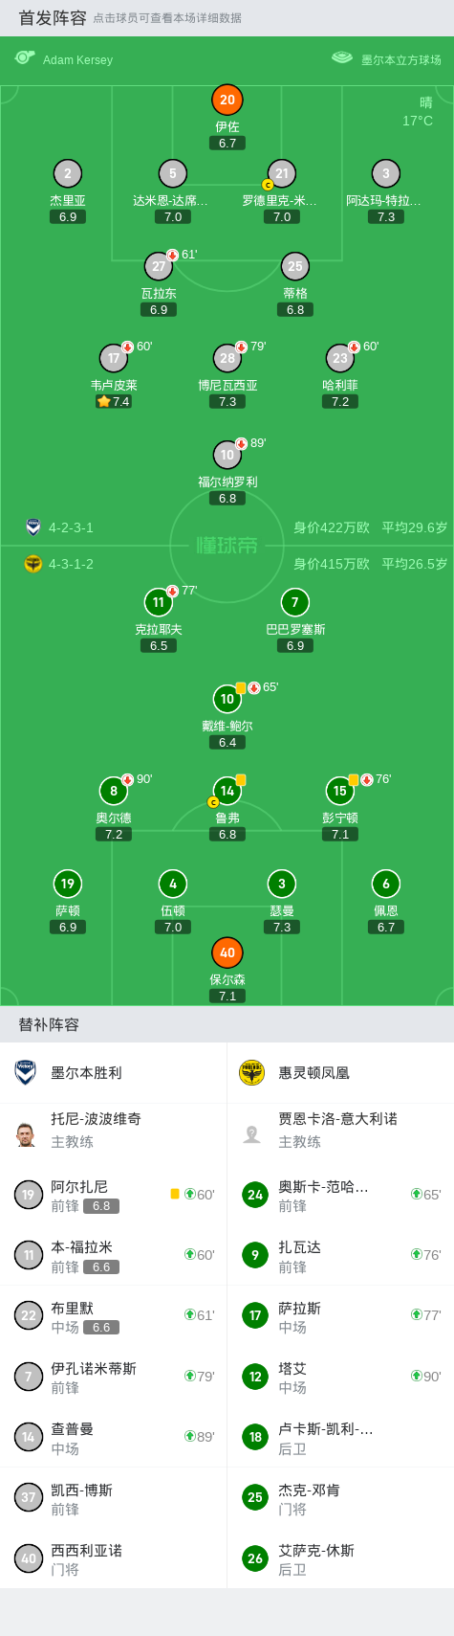
Task: Select goalkeeper 保尔森 number 40 icon
Action: pos(227,952)
